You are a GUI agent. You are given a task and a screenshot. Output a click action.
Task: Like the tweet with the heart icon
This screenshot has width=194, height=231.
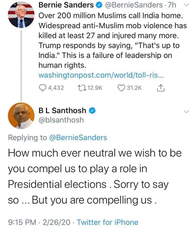(121, 88)
